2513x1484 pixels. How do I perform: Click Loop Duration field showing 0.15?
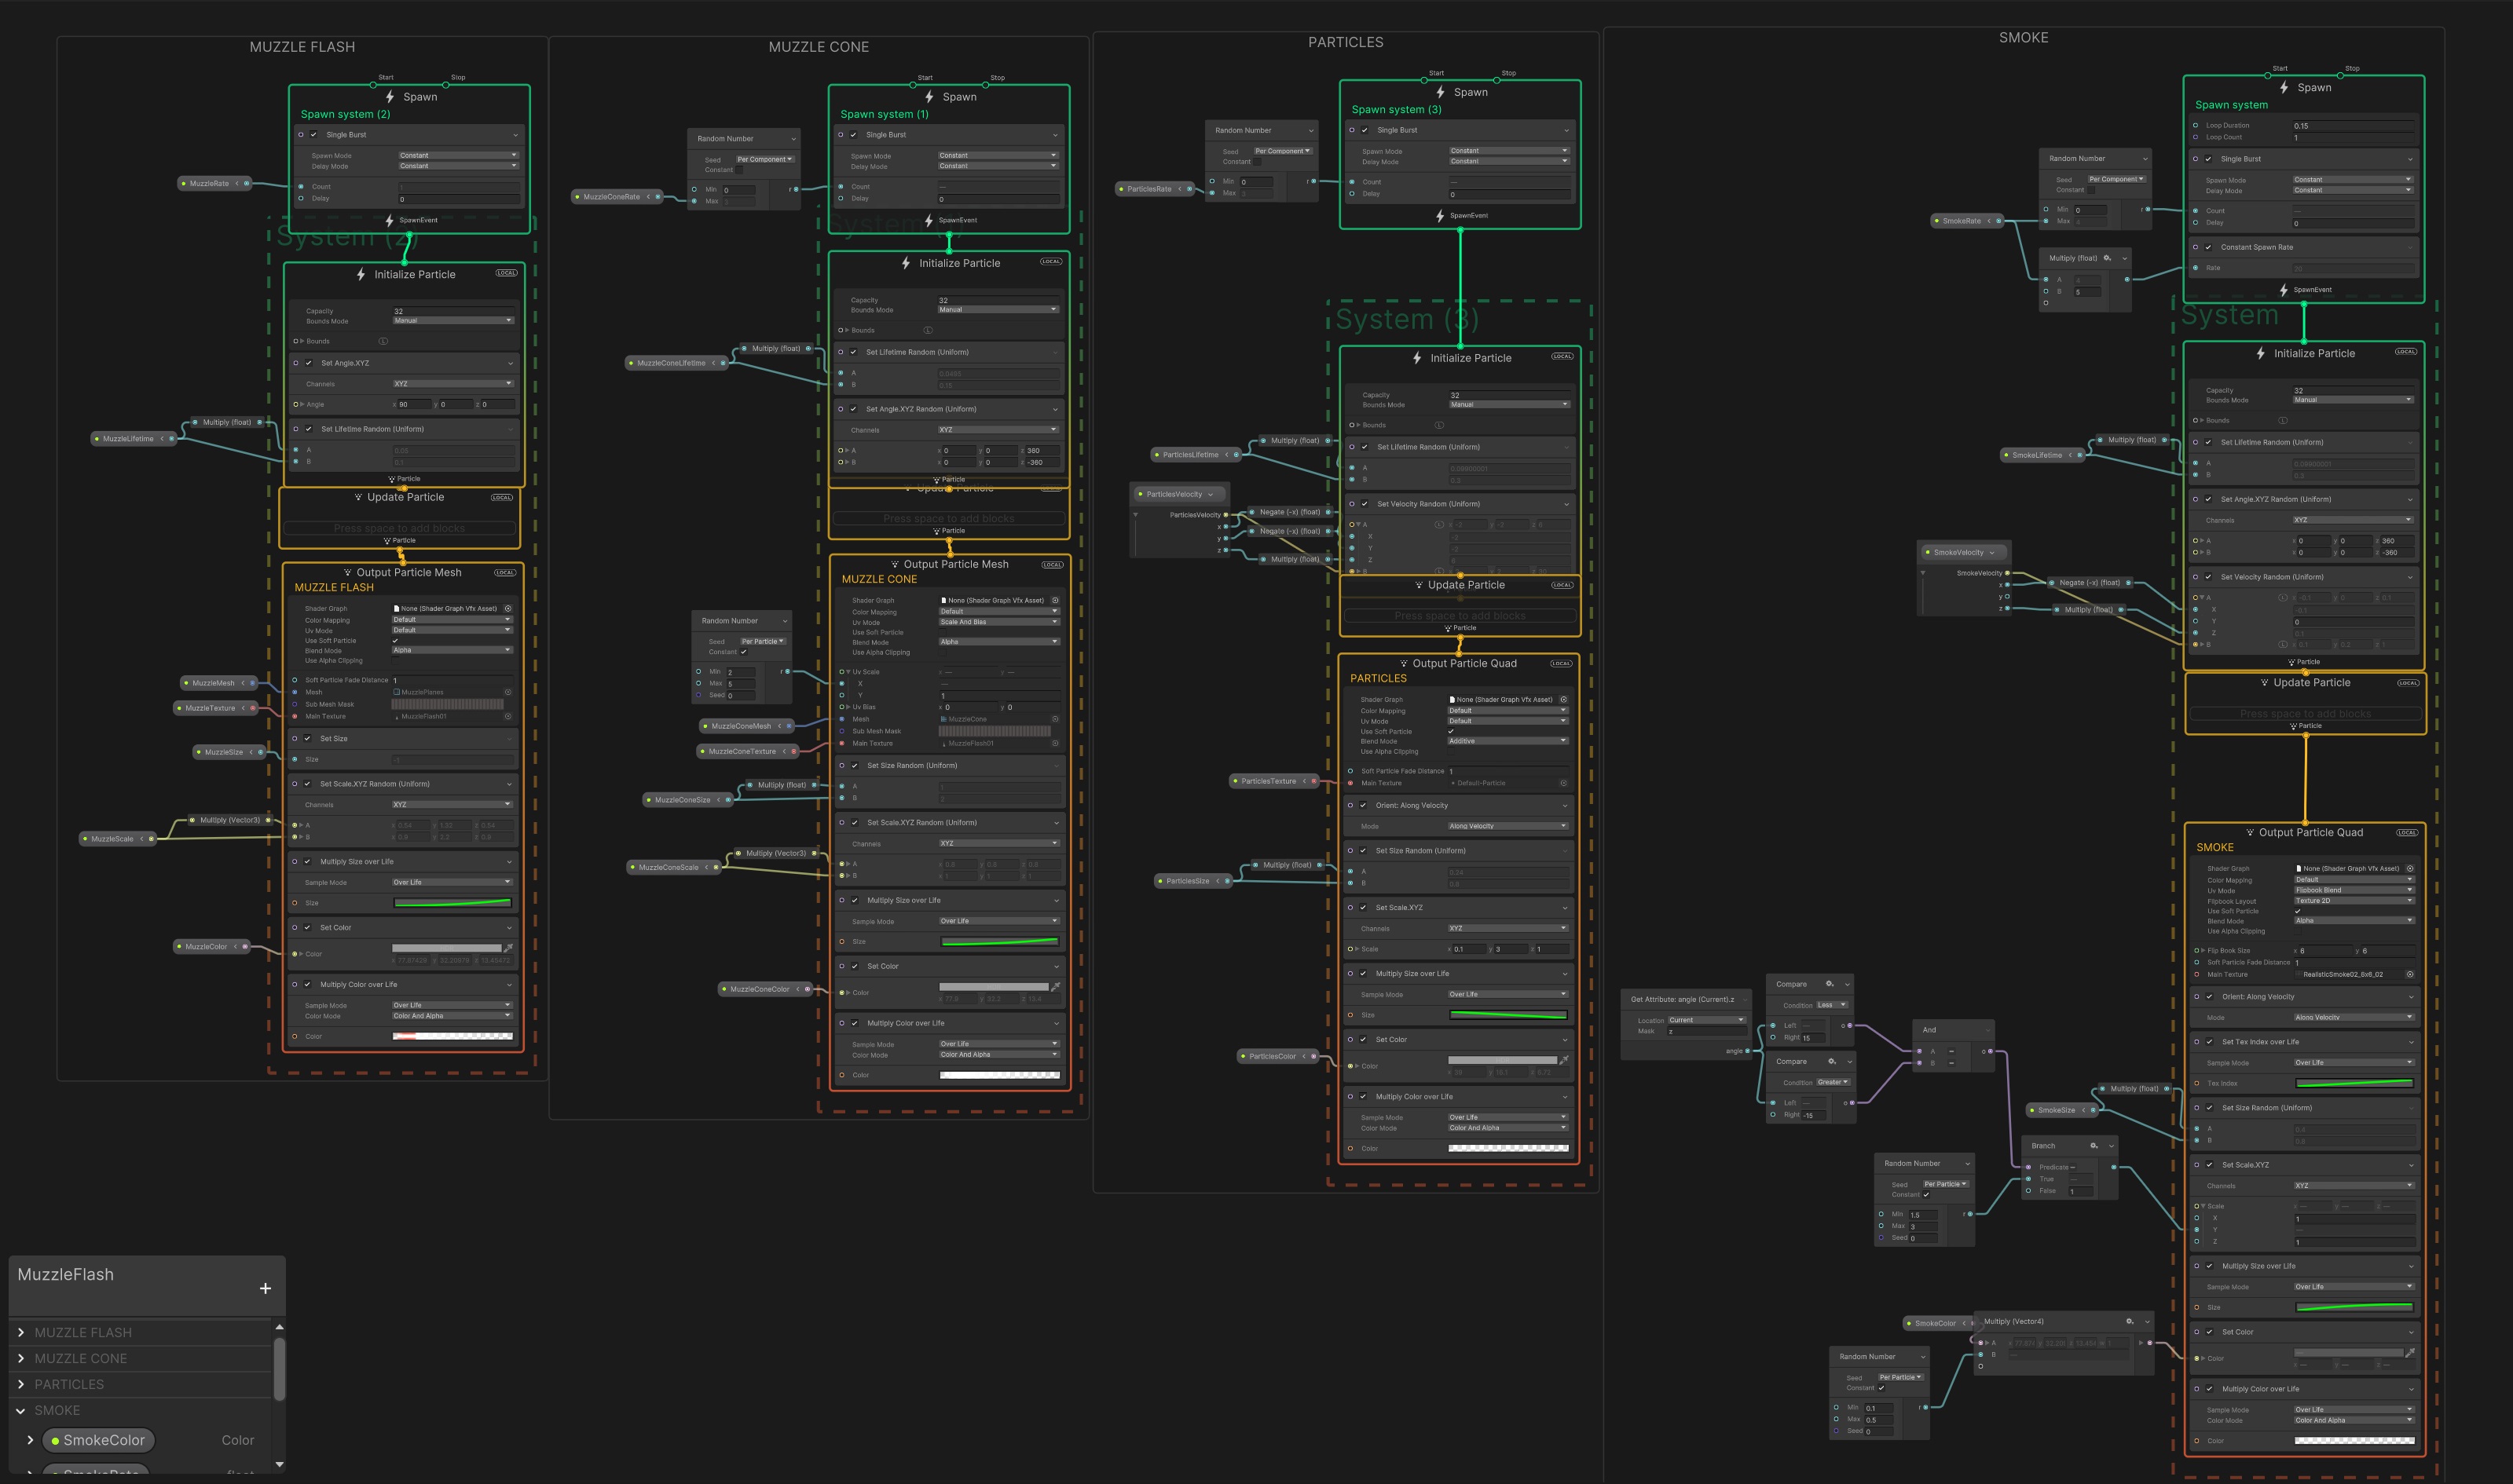pos(2353,126)
